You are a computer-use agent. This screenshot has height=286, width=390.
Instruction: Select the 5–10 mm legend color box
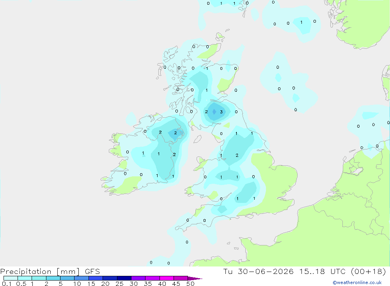[67, 278]
